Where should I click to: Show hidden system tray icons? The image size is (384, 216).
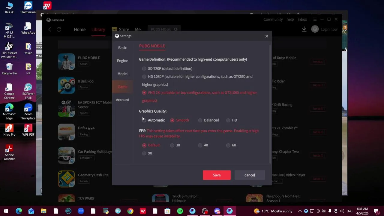pyautogui.click(x=300, y=211)
